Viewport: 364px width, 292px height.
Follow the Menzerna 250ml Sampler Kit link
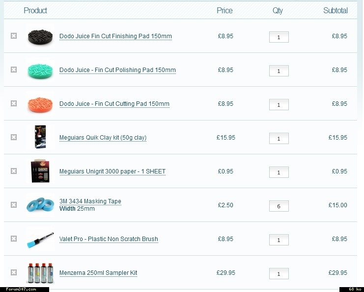pyautogui.click(x=98, y=273)
